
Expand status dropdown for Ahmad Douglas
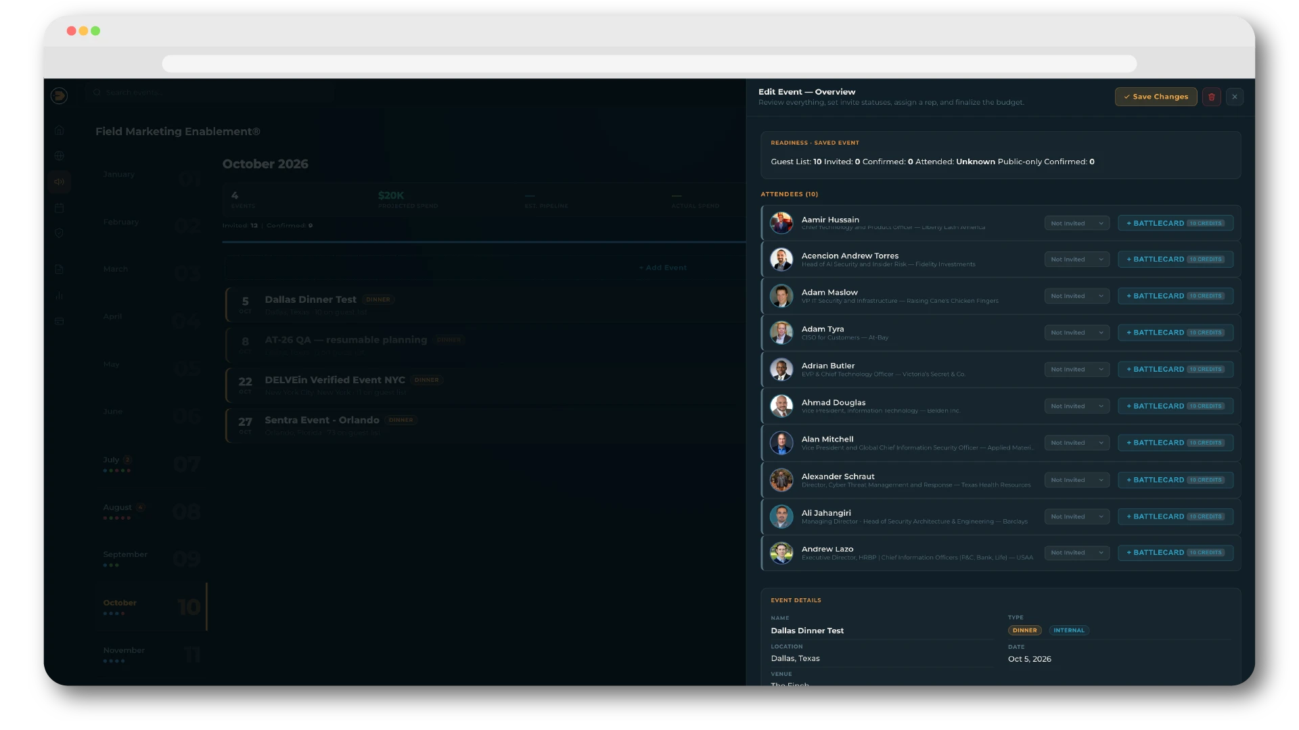click(1076, 406)
